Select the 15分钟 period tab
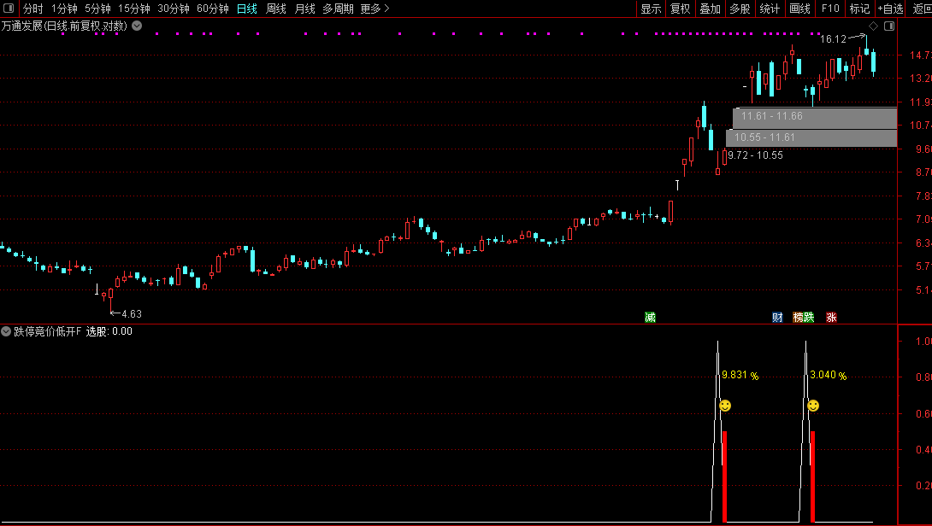The image size is (932, 526). pyautogui.click(x=133, y=9)
